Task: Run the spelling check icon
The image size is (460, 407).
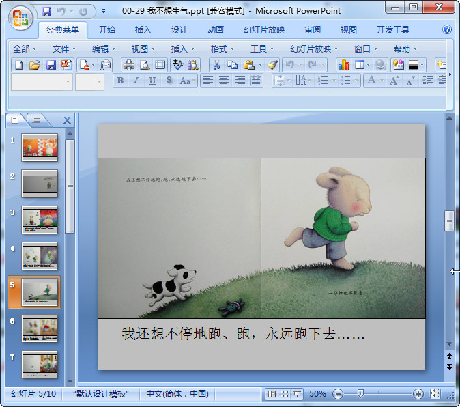Action: (x=177, y=65)
